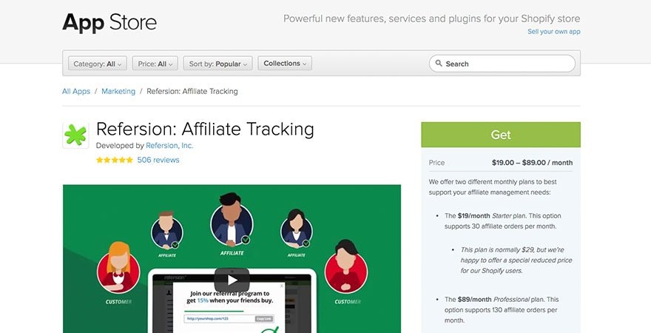
Task: Open the Marketing breadcrumb category
Action: pyautogui.click(x=118, y=91)
